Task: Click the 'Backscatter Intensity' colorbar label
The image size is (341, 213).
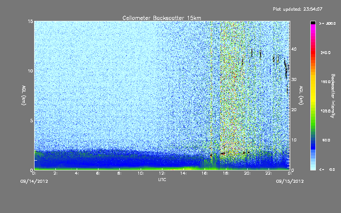Action: coord(333,95)
